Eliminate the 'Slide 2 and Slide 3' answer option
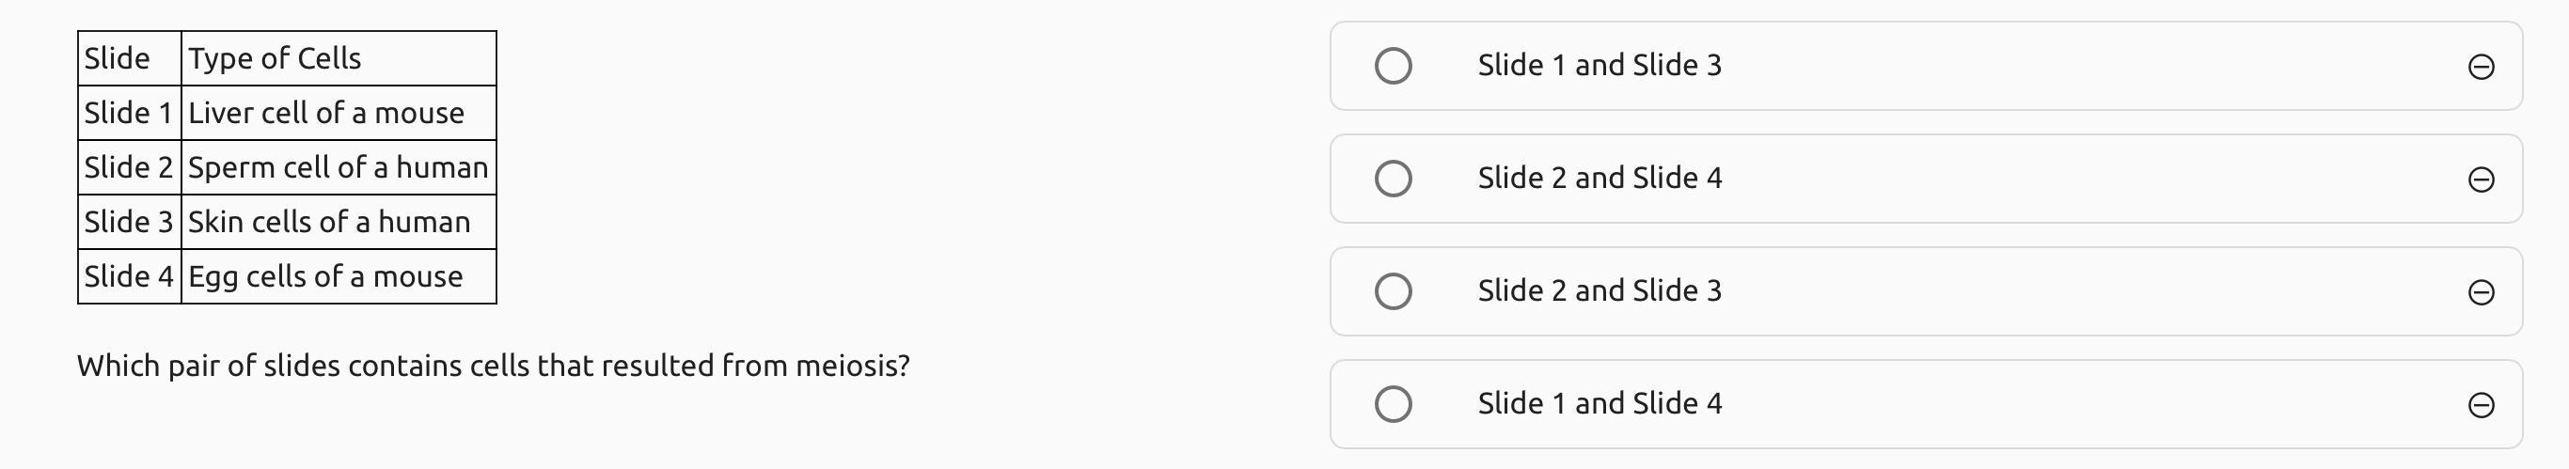Image resolution: width=2569 pixels, height=469 pixels. coord(2481,291)
